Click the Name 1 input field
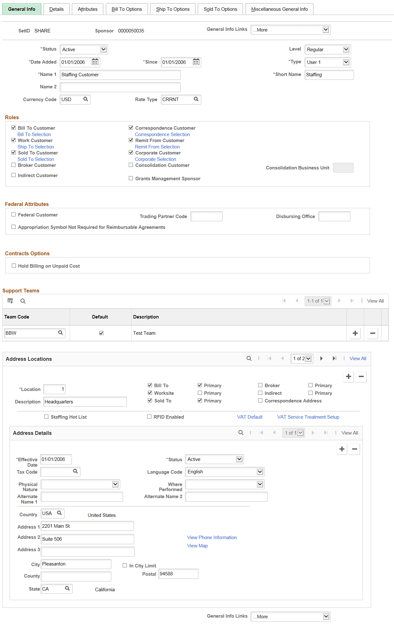Image resolution: width=394 pixels, height=624 pixels. tap(120, 75)
